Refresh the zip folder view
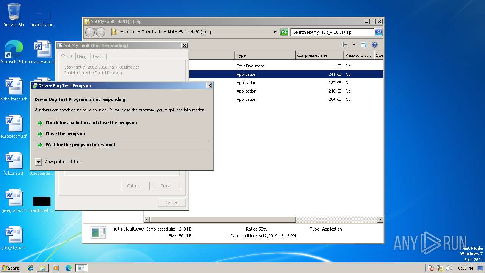 284,32
